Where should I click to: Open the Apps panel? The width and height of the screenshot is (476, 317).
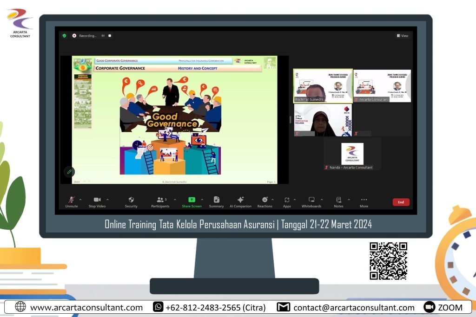click(x=287, y=200)
